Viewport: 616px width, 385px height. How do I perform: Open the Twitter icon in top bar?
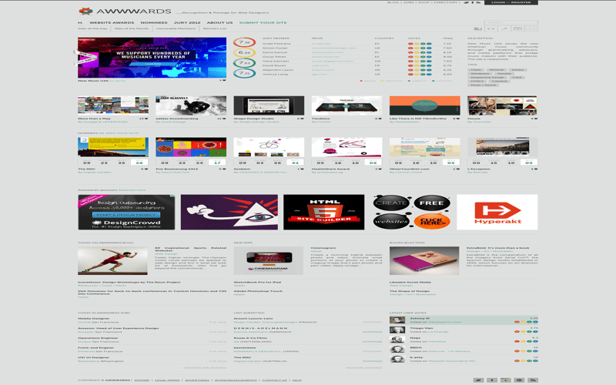point(467,2)
